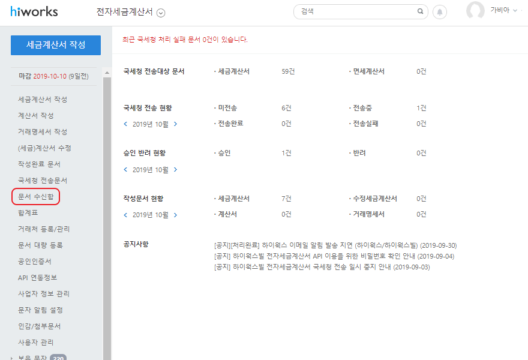Viewport: 528px width, 360px height.
Task: Open the 전자세금계산서 service dropdown
Action: point(161,13)
